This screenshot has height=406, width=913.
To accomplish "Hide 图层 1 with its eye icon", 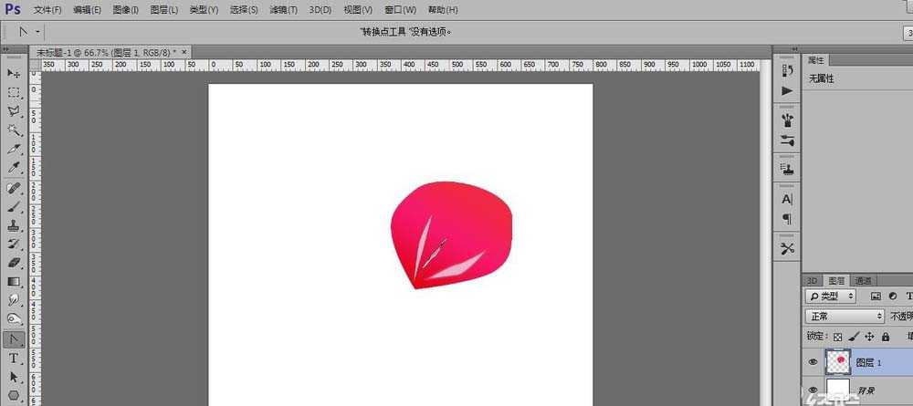I will [x=813, y=362].
